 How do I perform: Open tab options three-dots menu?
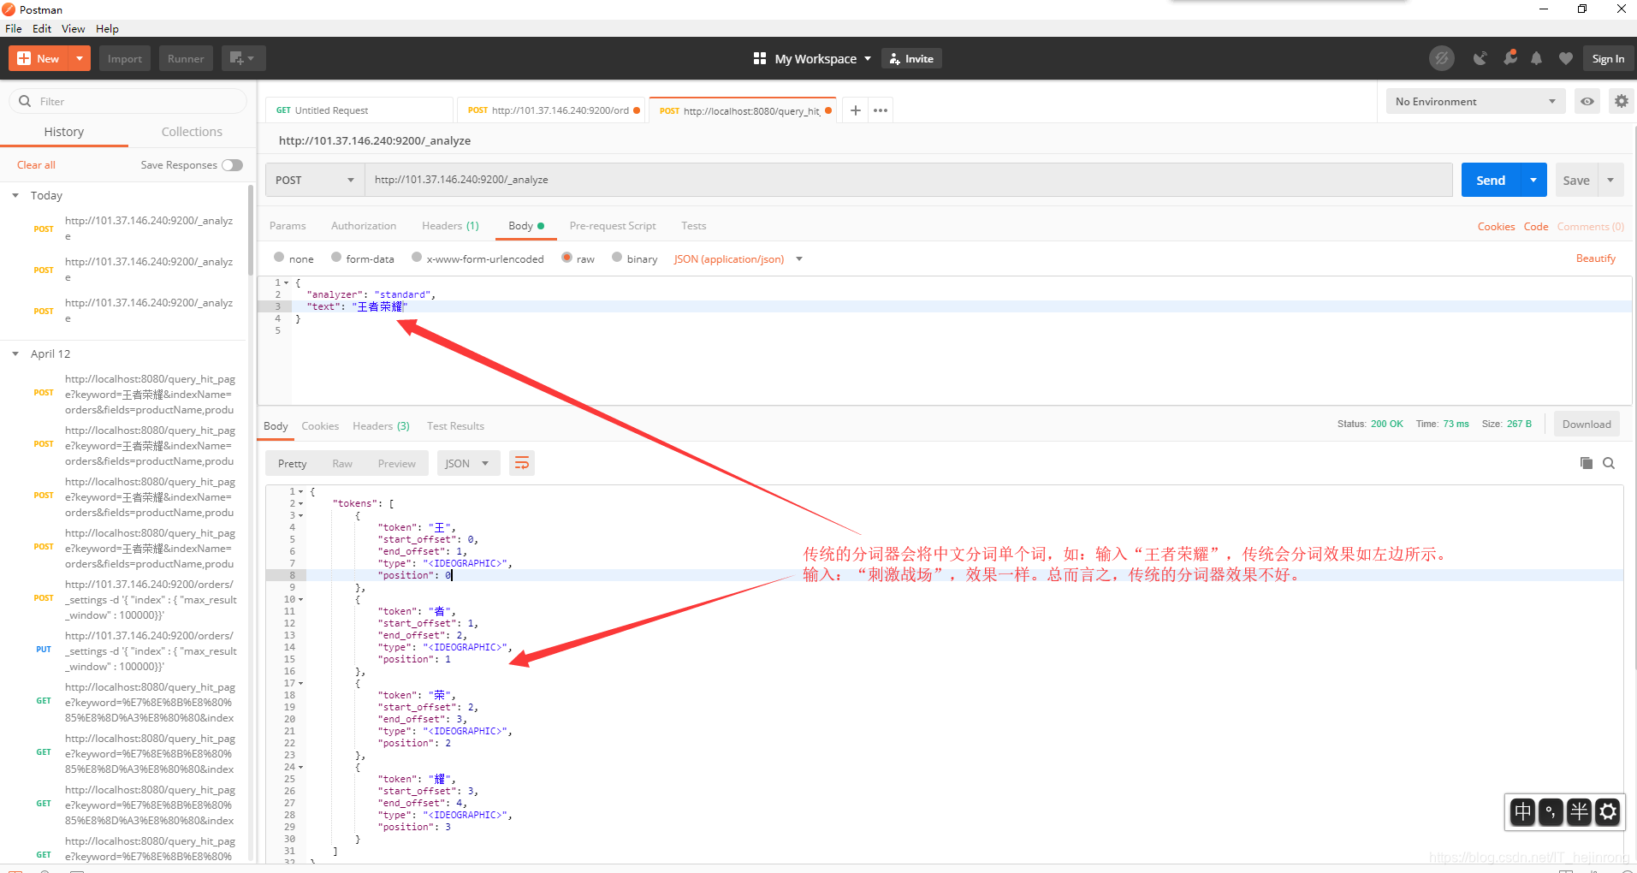[881, 110]
